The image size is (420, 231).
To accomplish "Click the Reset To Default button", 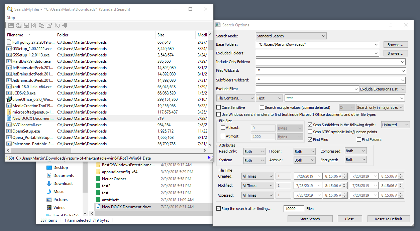I will [389, 219].
